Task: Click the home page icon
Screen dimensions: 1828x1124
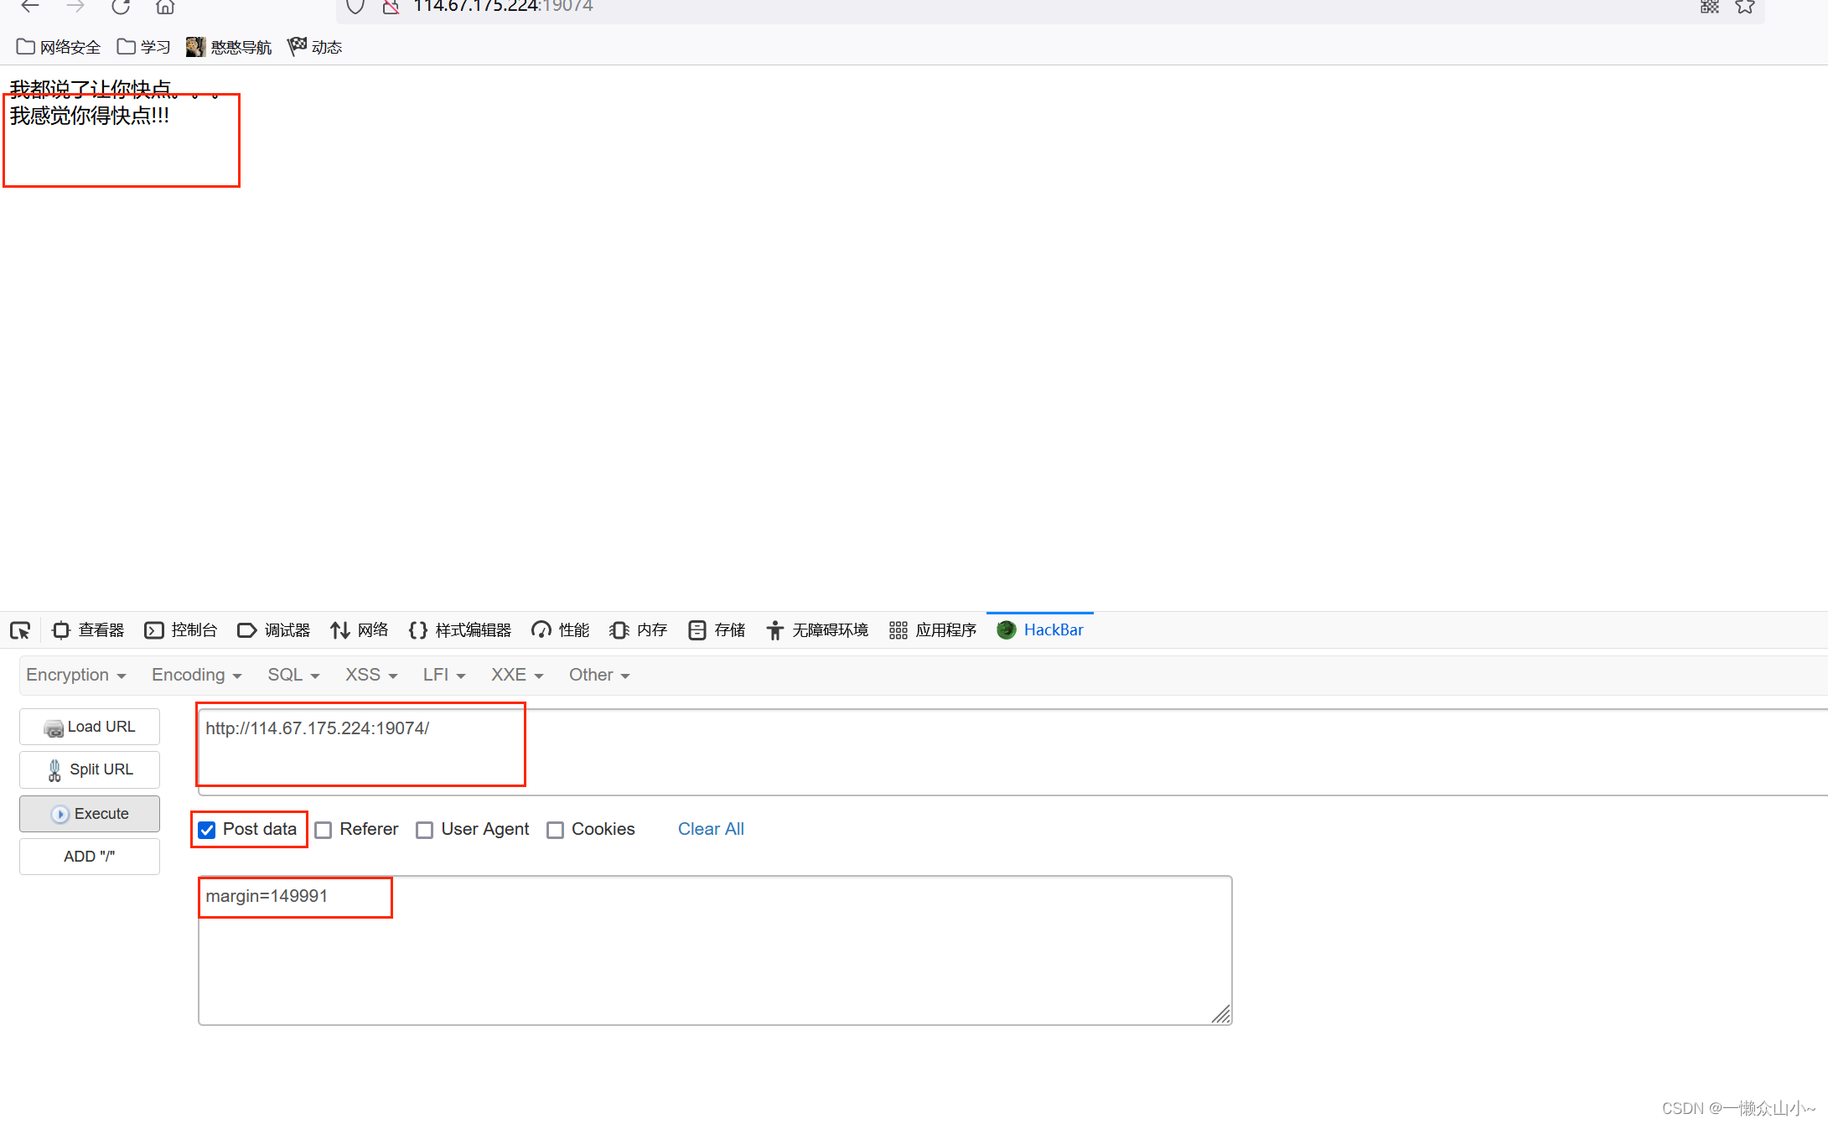Action: (x=165, y=7)
